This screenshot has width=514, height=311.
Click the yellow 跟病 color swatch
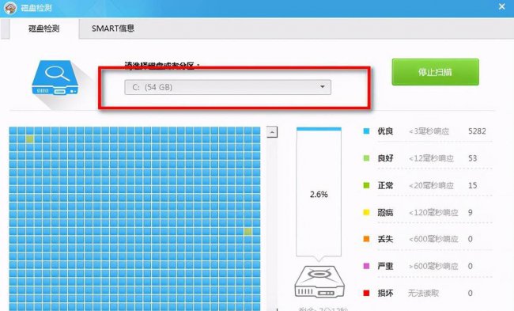pos(366,212)
